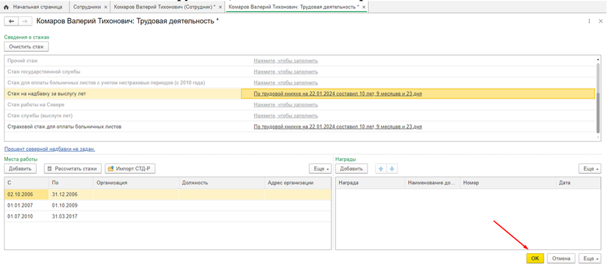Click the back navigation arrow
Image resolution: width=607 pixels, height=267 pixels.
(11, 22)
